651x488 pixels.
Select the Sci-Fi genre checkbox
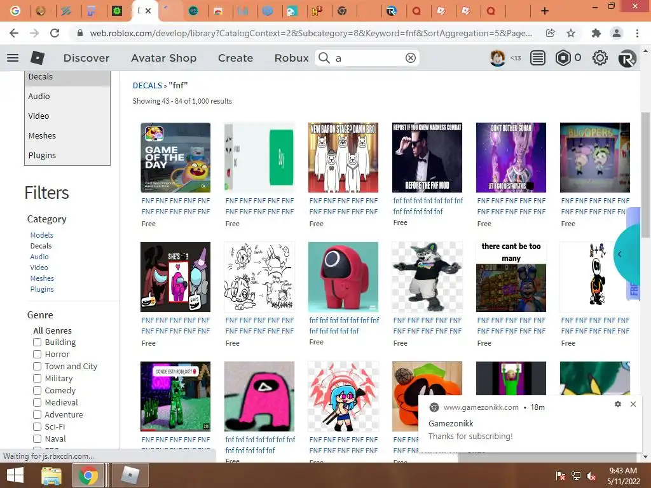coord(37,426)
